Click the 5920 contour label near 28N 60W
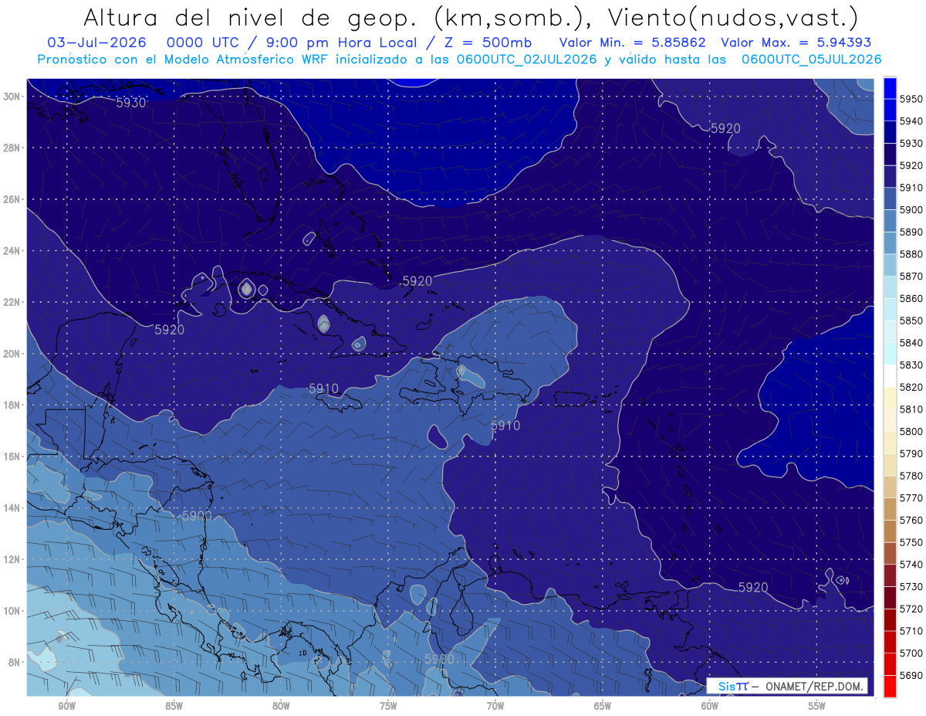The width and height of the screenshot is (926, 716). tap(725, 128)
